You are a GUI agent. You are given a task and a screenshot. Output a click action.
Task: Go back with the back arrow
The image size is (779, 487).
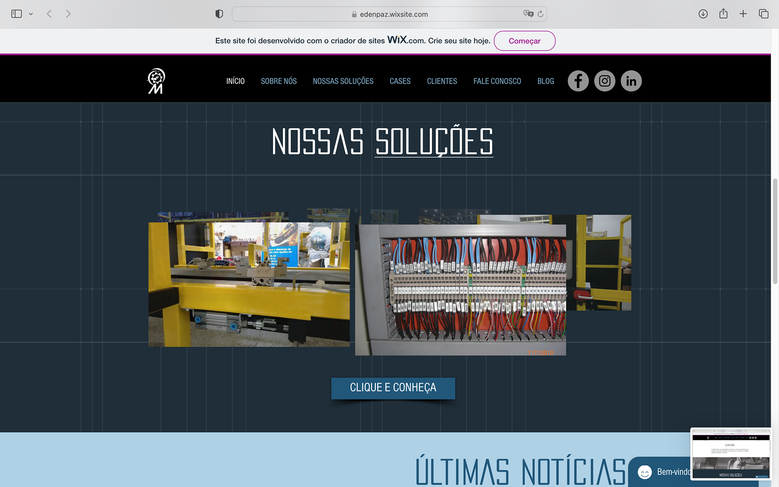tap(49, 14)
